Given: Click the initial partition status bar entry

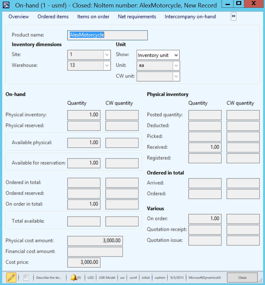Looking at the screenshot, I should pyautogui.click(x=146, y=278).
